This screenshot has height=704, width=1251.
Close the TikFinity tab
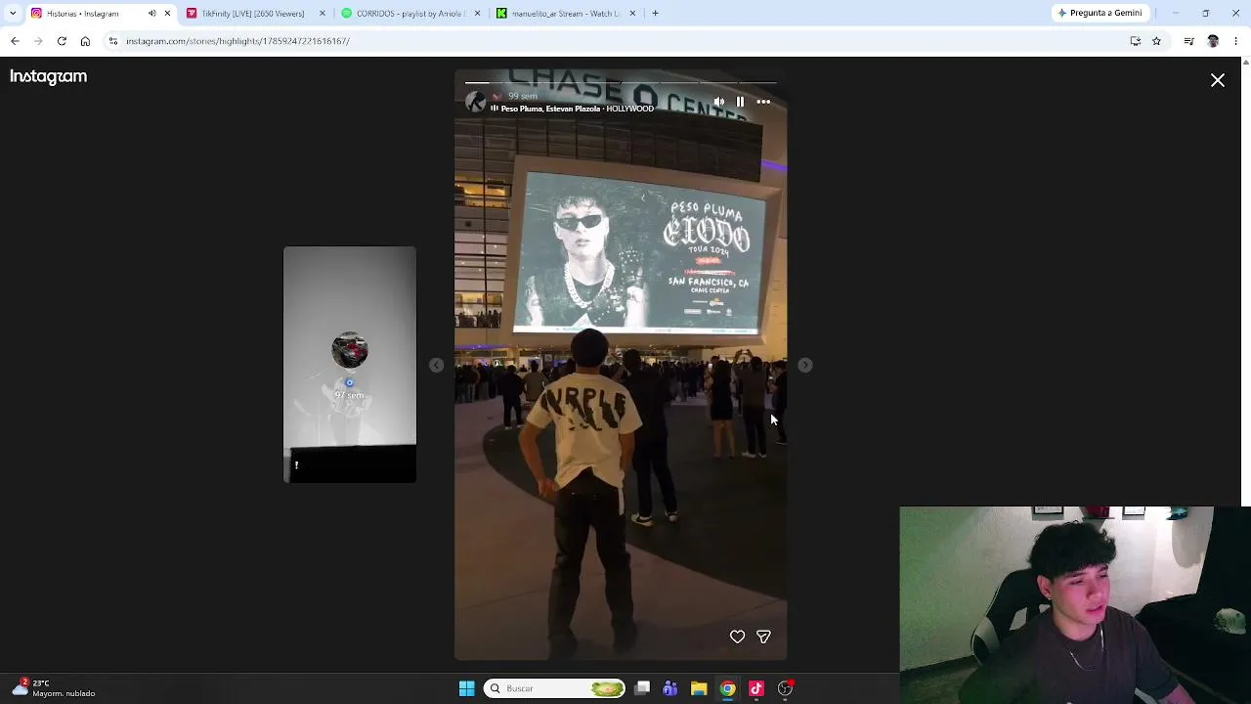click(x=323, y=14)
